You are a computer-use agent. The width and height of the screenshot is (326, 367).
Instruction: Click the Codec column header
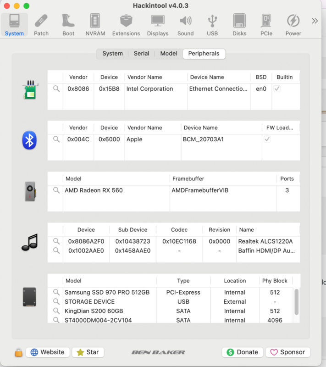click(x=179, y=230)
